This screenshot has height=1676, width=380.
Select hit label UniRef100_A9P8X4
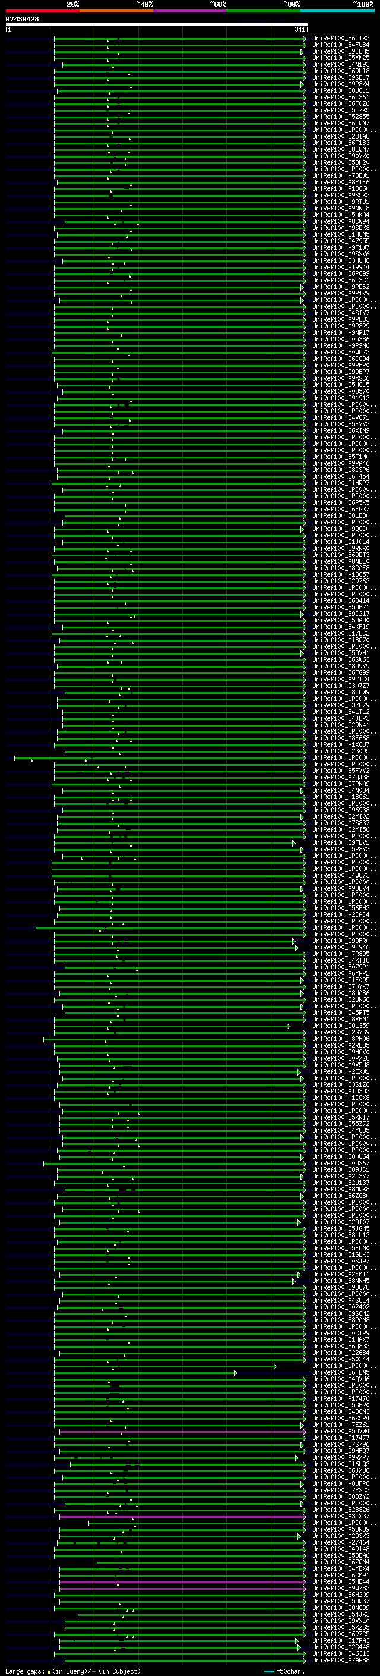coord(340,84)
